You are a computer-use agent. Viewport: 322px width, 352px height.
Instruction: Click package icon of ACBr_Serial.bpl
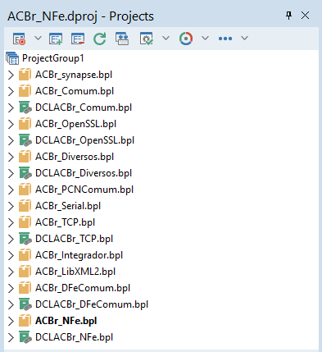tap(25, 206)
